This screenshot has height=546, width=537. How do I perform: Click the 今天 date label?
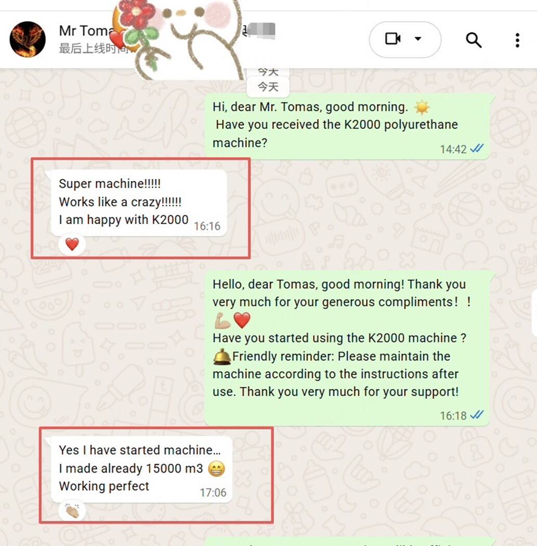point(268,87)
